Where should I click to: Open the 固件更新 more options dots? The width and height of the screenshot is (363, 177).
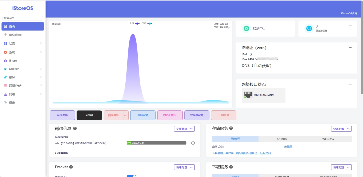(126, 115)
